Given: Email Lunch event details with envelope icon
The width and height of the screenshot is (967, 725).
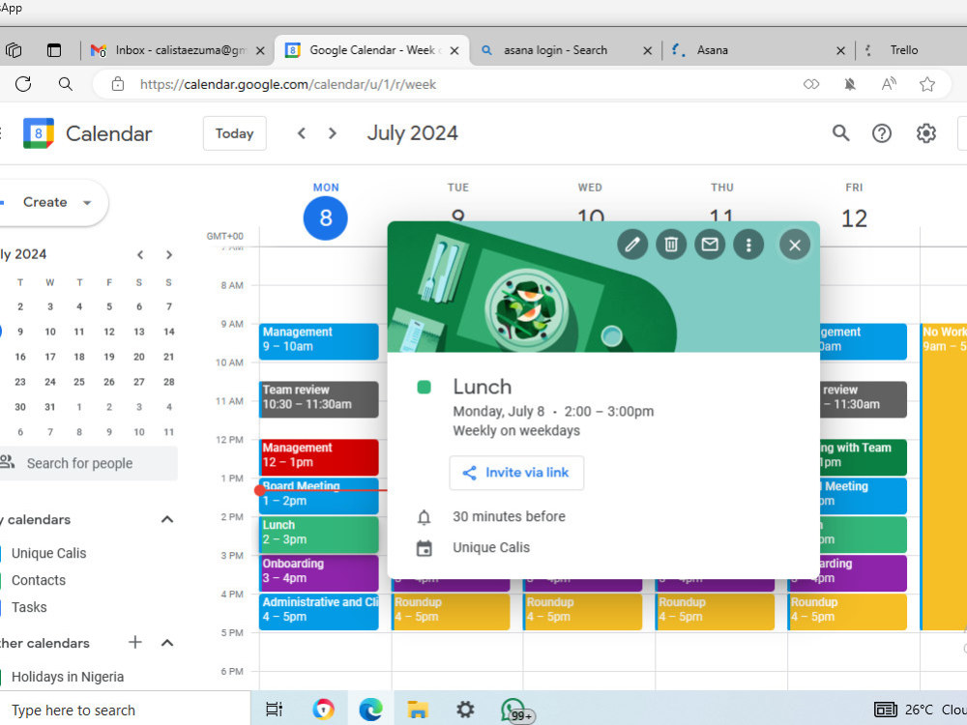Looking at the screenshot, I should pyautogui.click(x=710, y=245).
